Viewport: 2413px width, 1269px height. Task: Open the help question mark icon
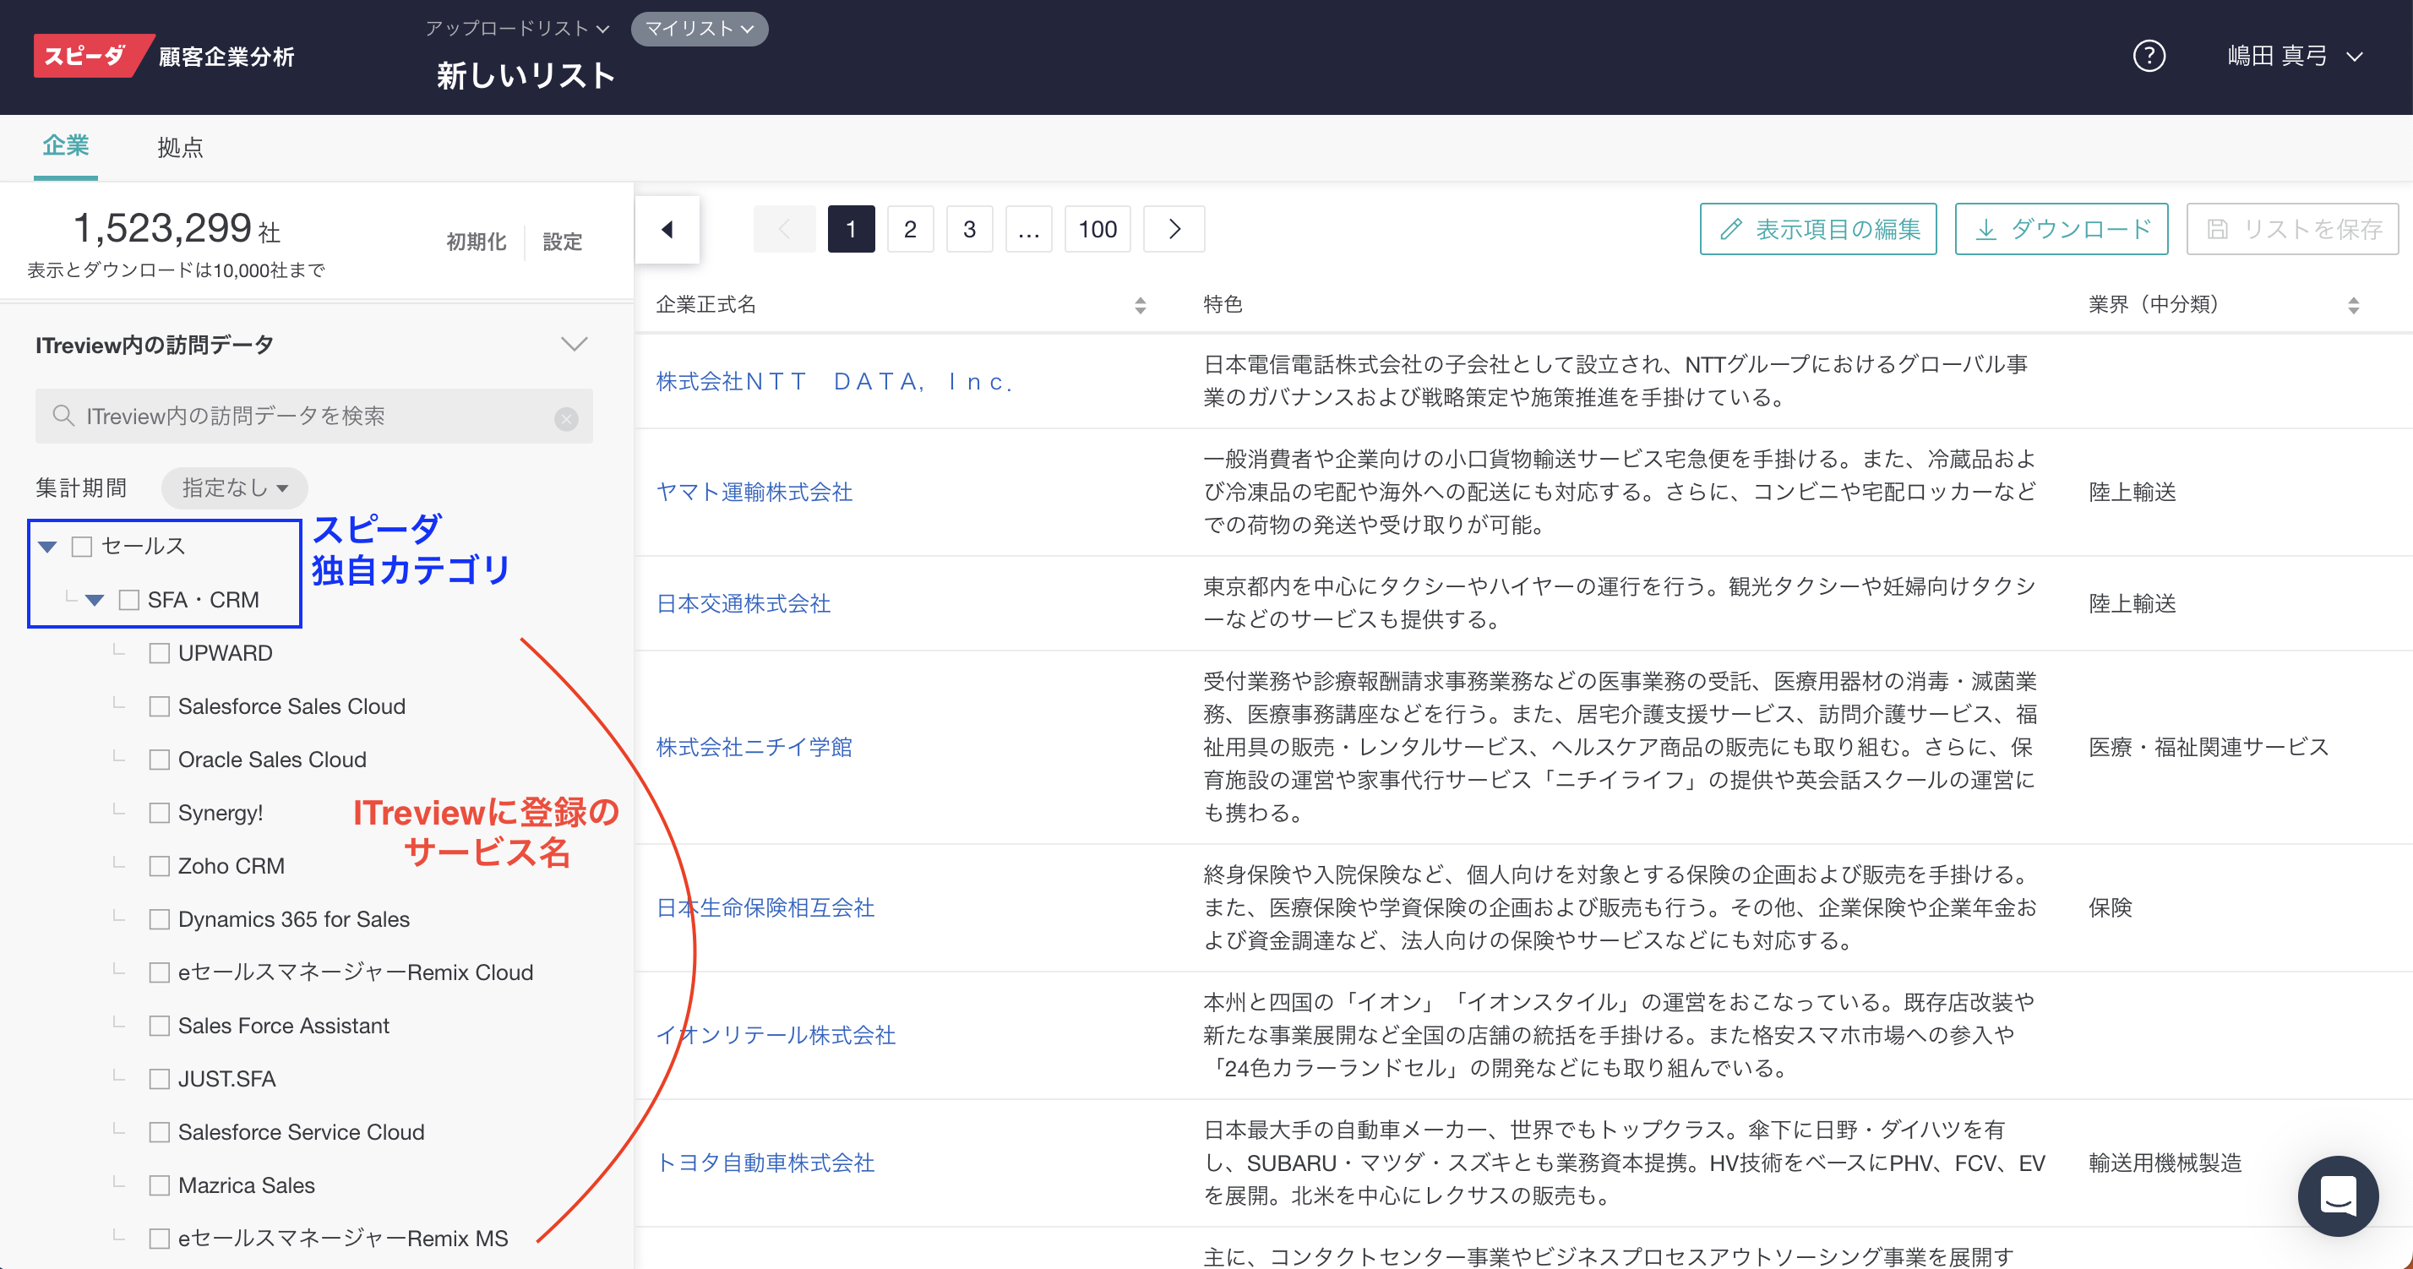point(2148,57)
